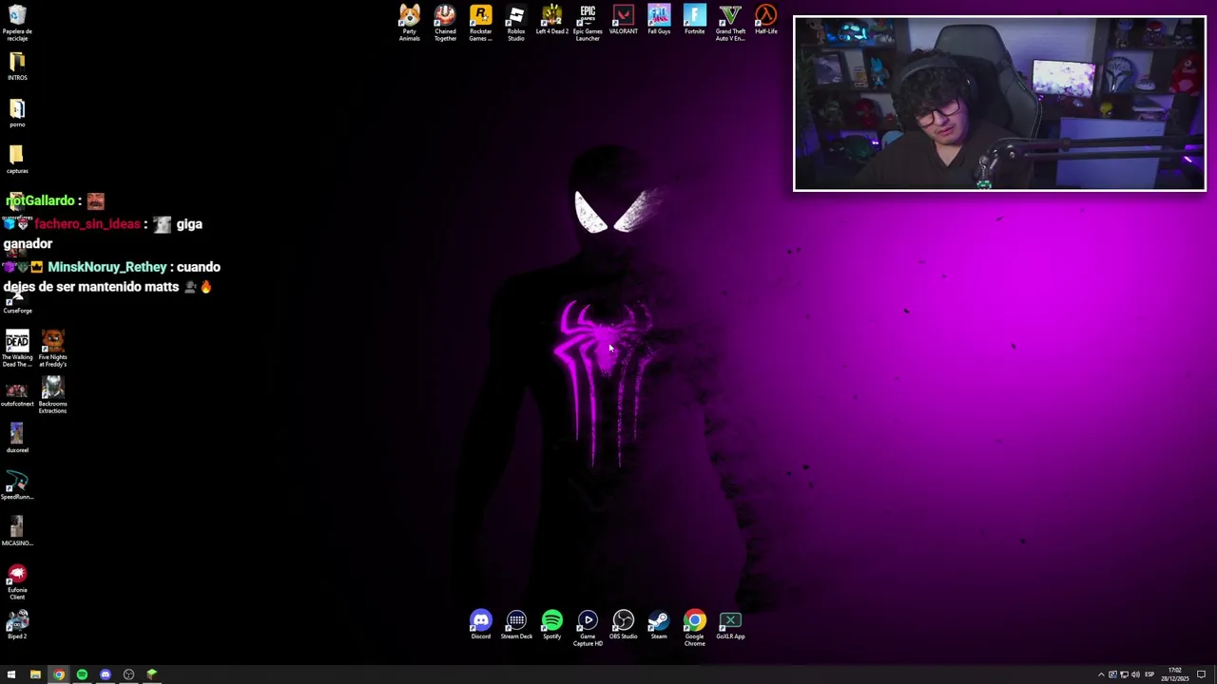Viewport: 1217px width, 684px height.
Task: Launch the Party Animals shortcut
Action: click(409, 23)
